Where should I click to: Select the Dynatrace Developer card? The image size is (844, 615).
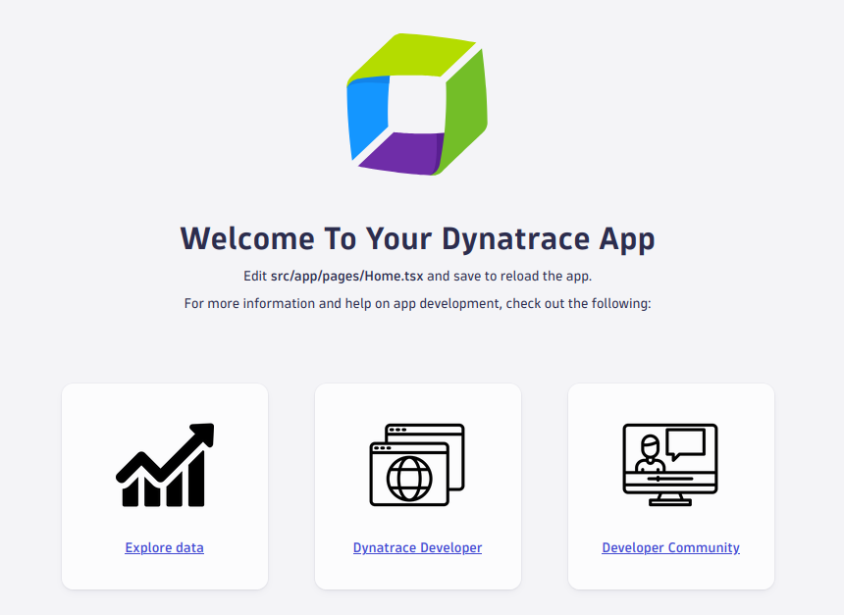click(417, 487)
